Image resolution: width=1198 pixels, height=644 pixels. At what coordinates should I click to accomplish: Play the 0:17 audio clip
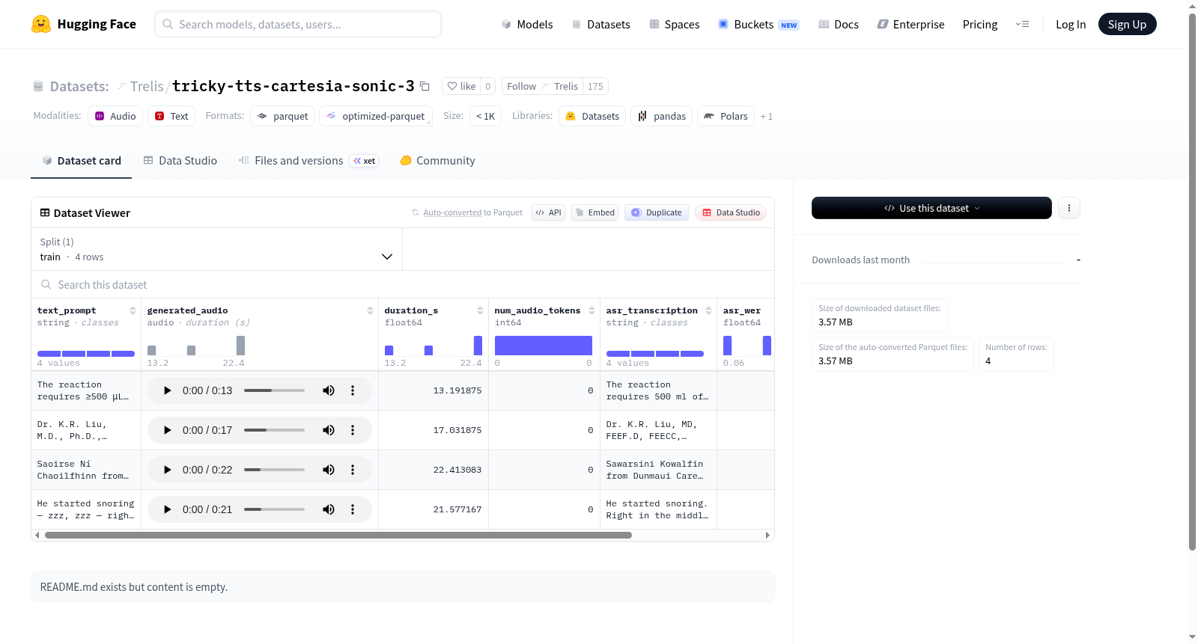click(167, 430)
